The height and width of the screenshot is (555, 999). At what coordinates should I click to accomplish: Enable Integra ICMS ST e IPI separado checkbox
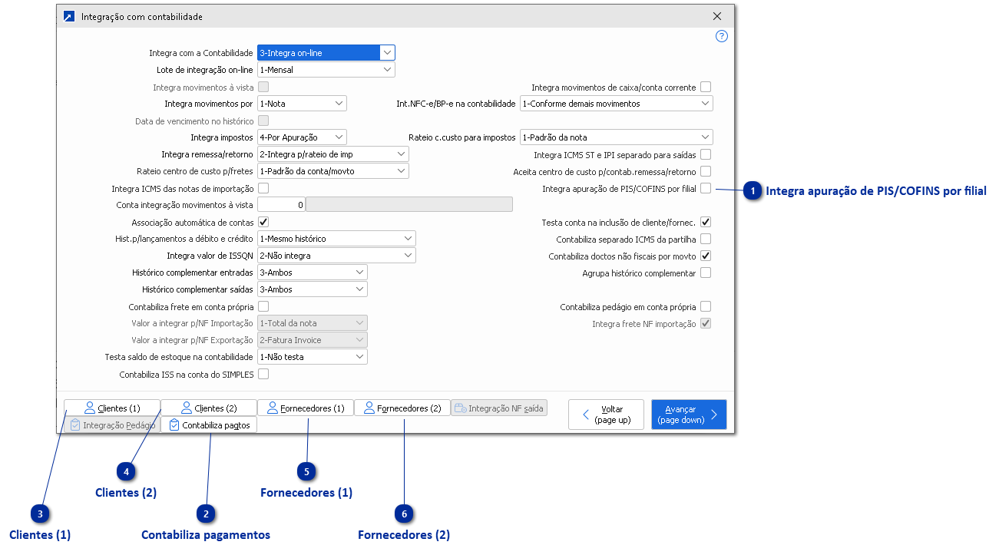pos(706,155)
